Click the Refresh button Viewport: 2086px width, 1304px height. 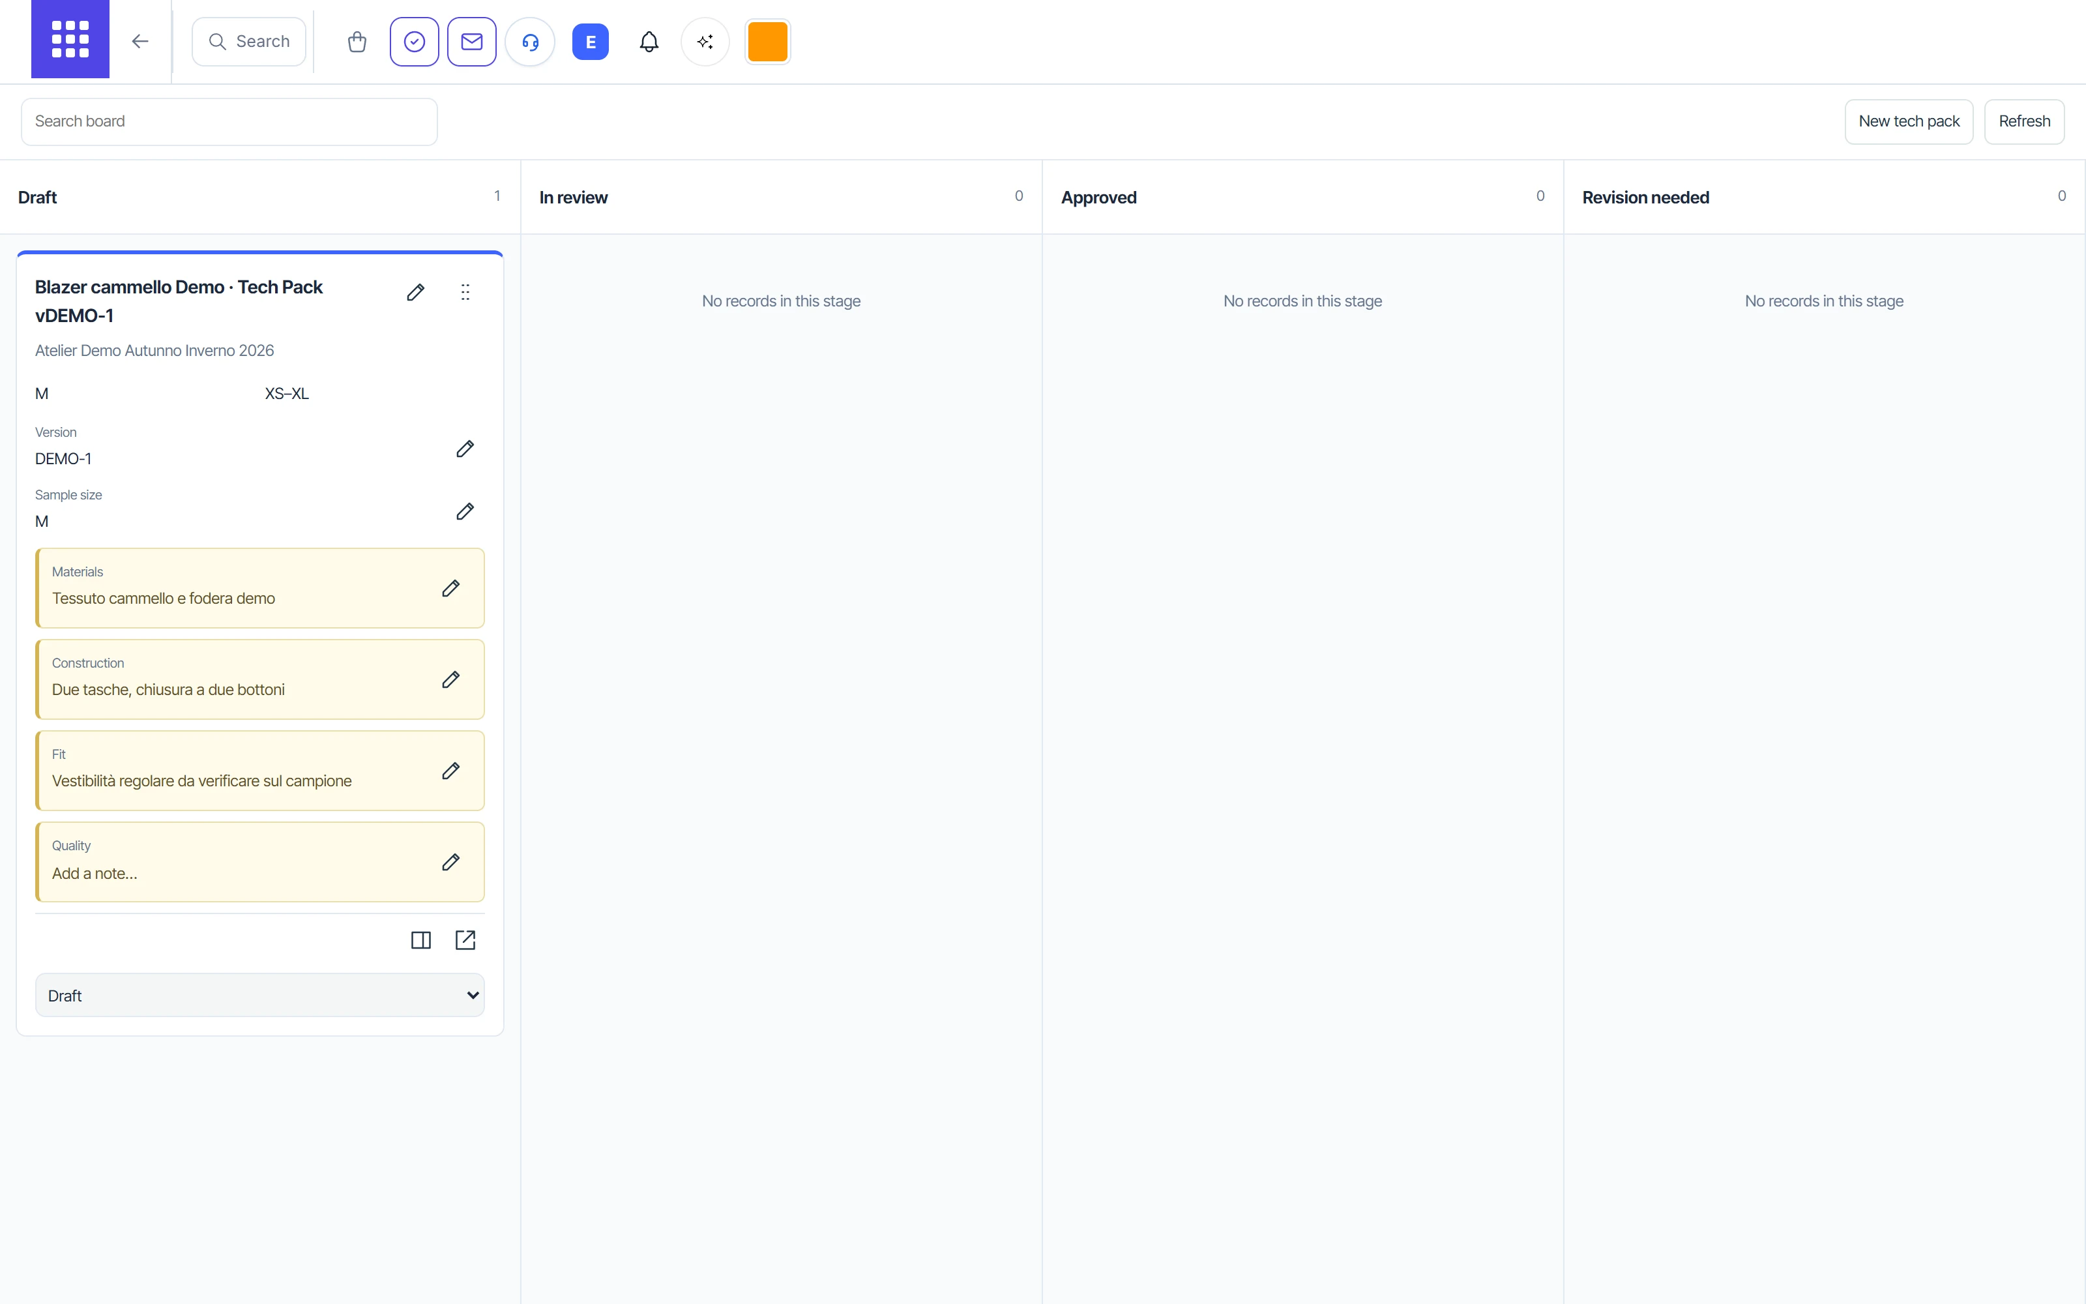2024,122
